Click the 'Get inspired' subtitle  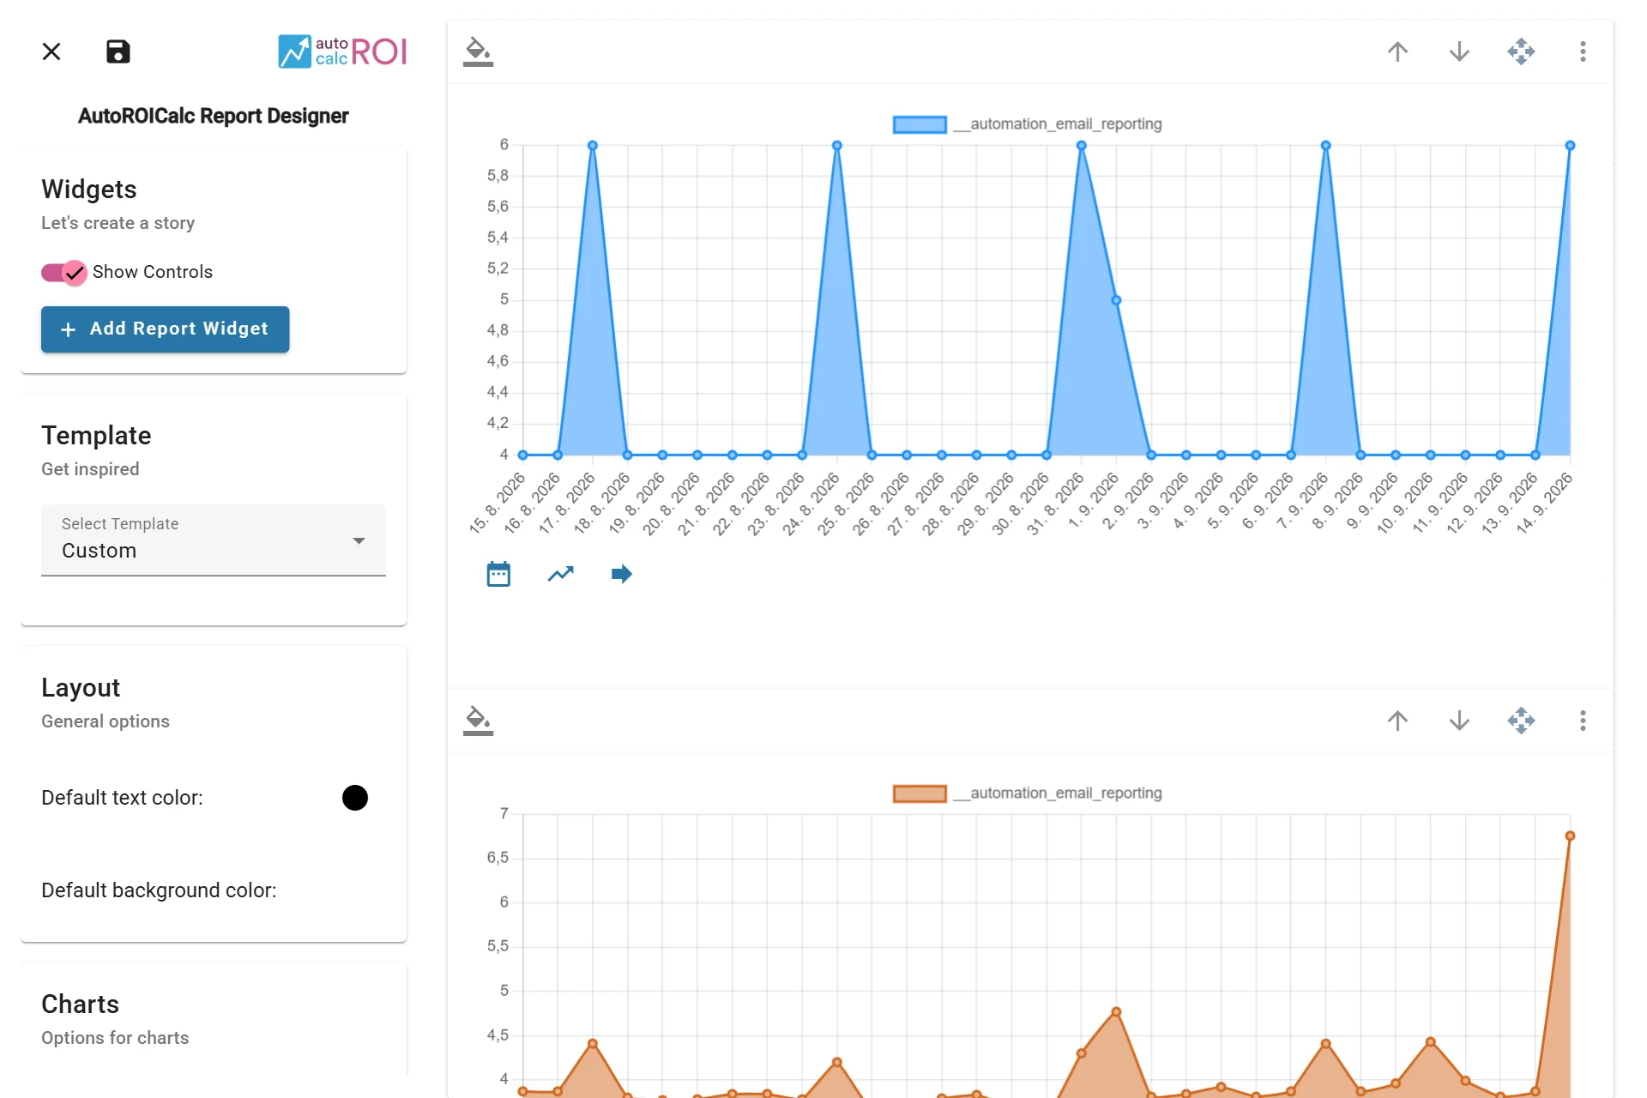[90, 469]
